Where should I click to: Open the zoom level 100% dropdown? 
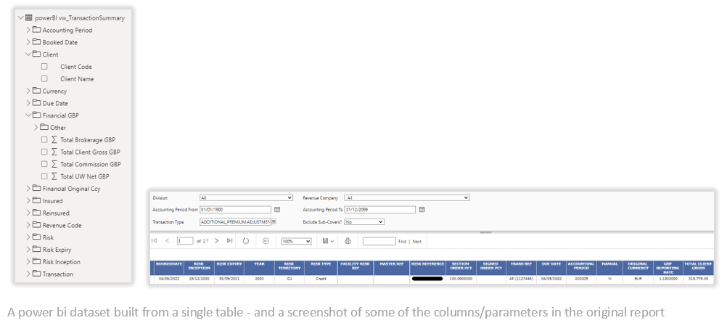pos(296,241)
